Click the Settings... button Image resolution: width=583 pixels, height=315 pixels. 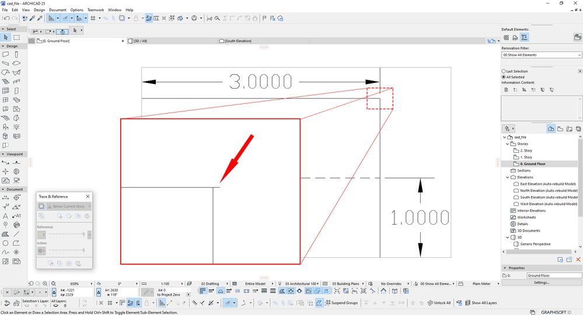(x=542, y=283)
